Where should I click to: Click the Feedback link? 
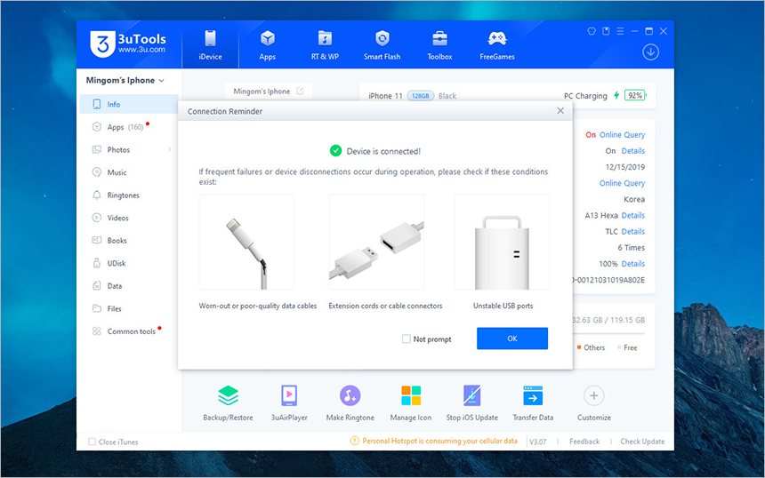pos(584,442)
